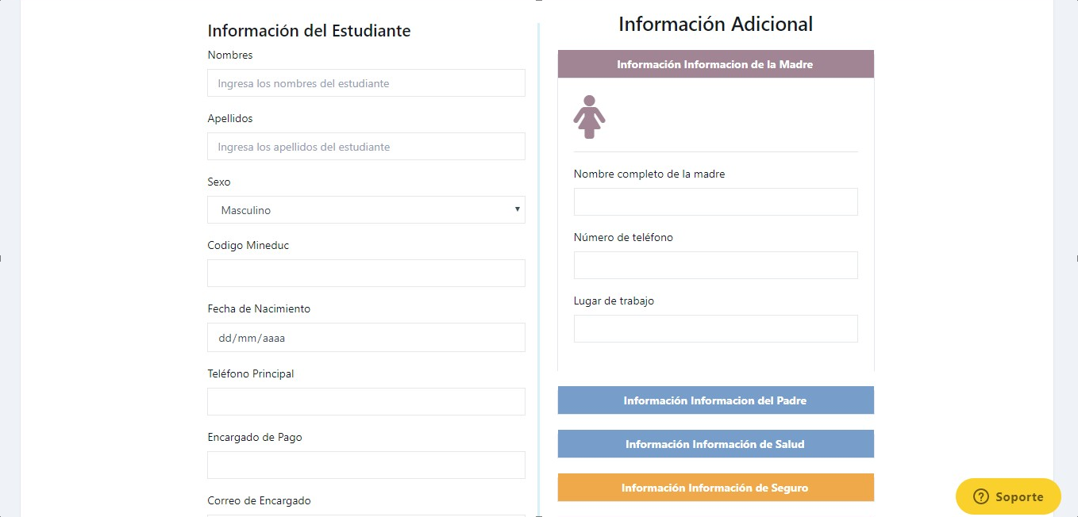Click the Codigo Mineduc field

366,273
